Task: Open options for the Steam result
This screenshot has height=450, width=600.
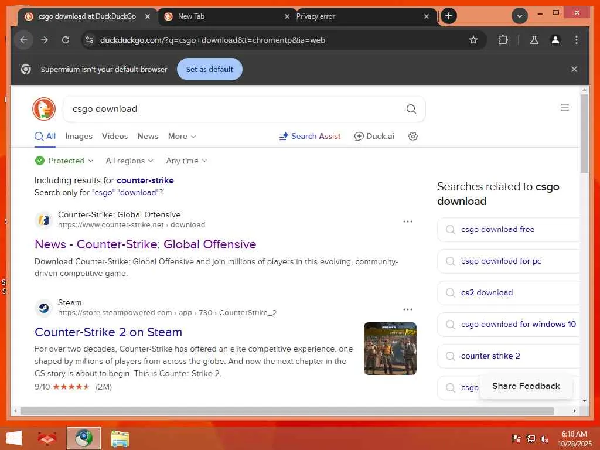Action: click(408, 309)
